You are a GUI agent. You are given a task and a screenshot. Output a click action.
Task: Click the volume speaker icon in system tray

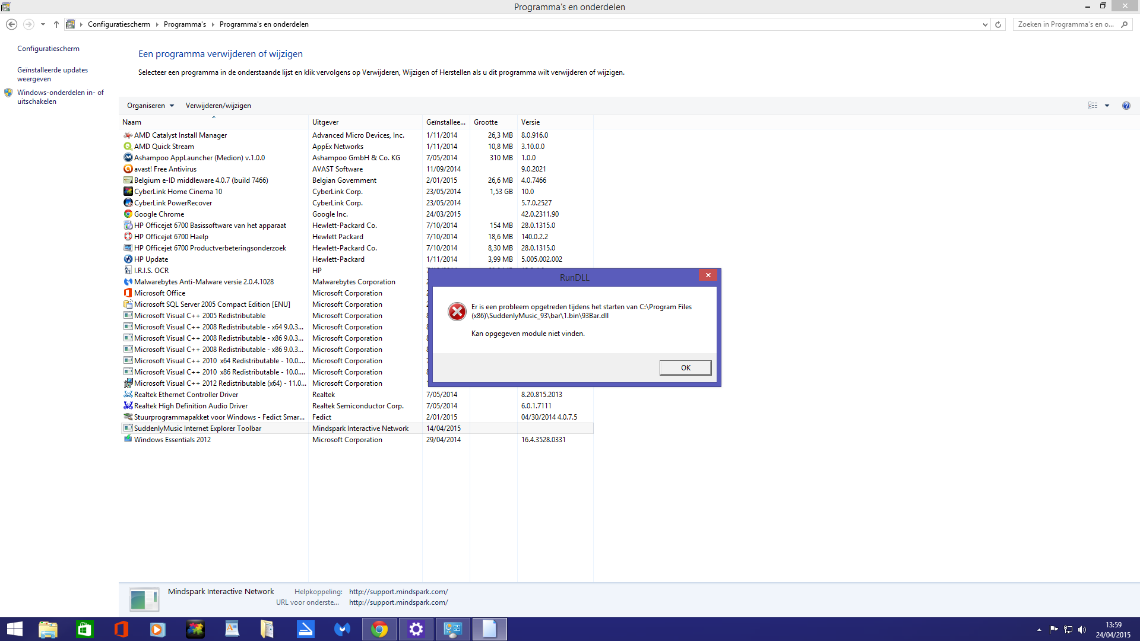pos(1082,630)
